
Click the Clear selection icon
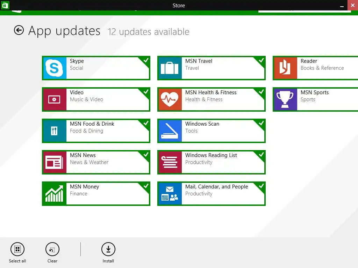(x=52, y=249)
